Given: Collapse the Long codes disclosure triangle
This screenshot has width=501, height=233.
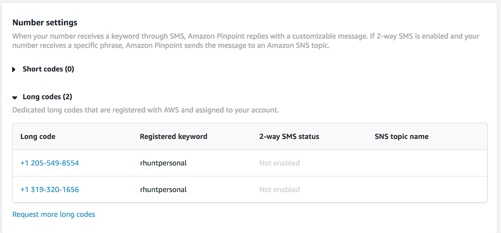Looking at the screenshot, I should click(x=15, y=97).
